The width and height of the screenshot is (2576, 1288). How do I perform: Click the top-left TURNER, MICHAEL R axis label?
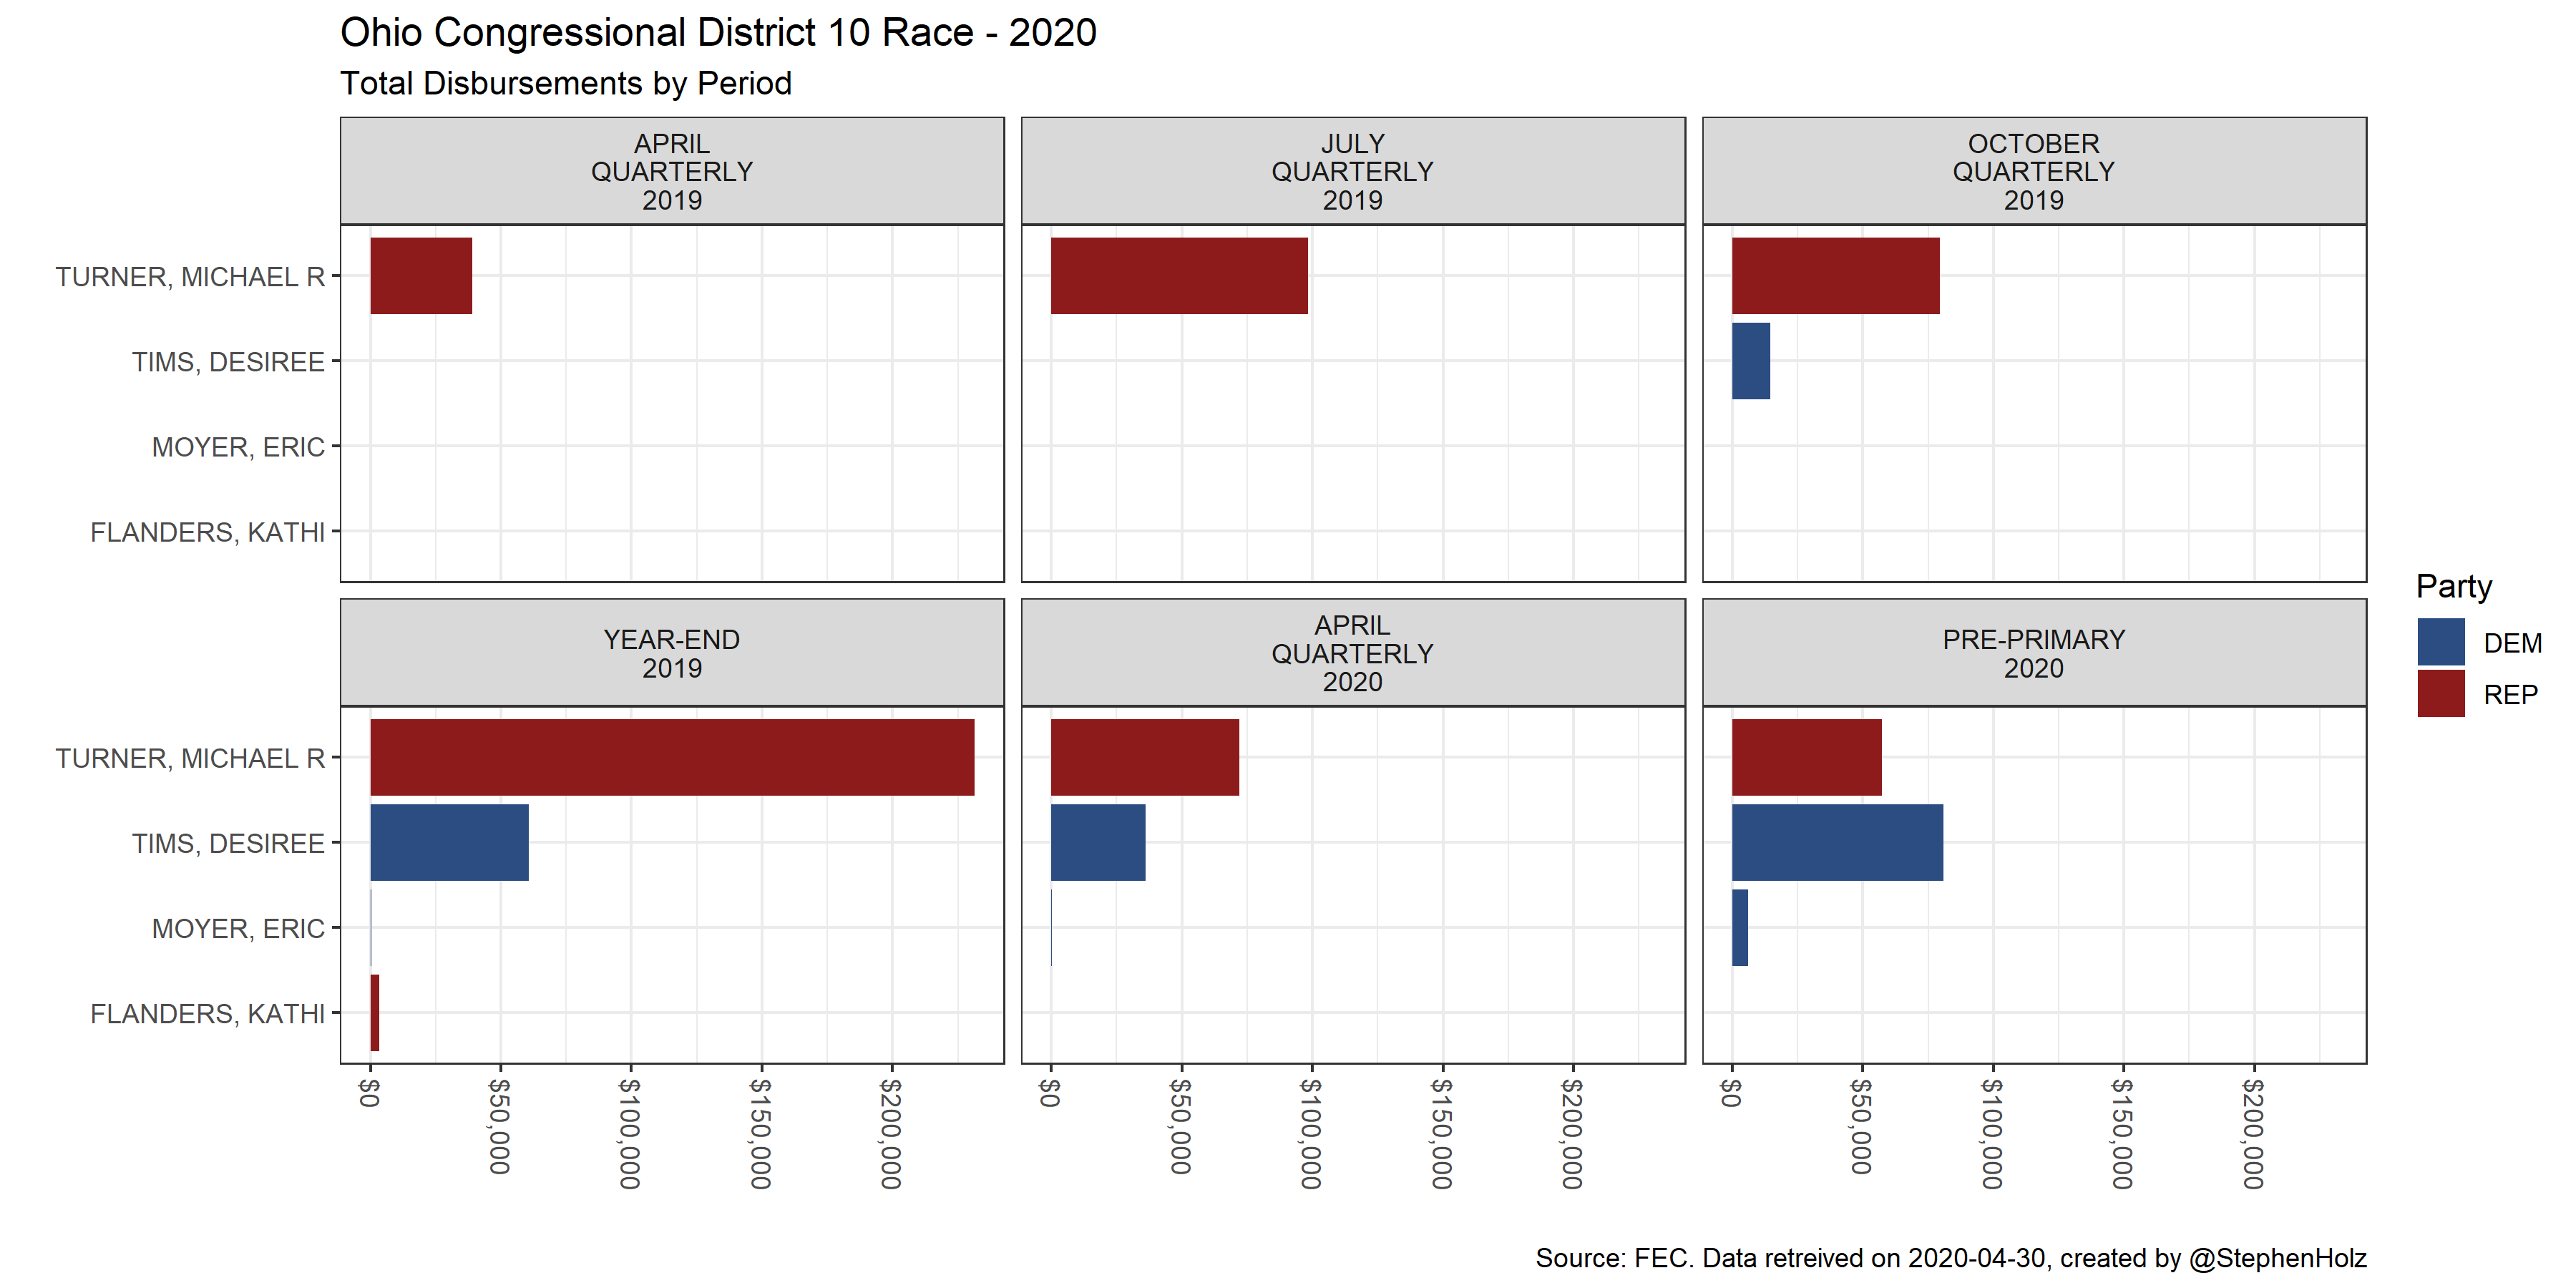(190, 276)
